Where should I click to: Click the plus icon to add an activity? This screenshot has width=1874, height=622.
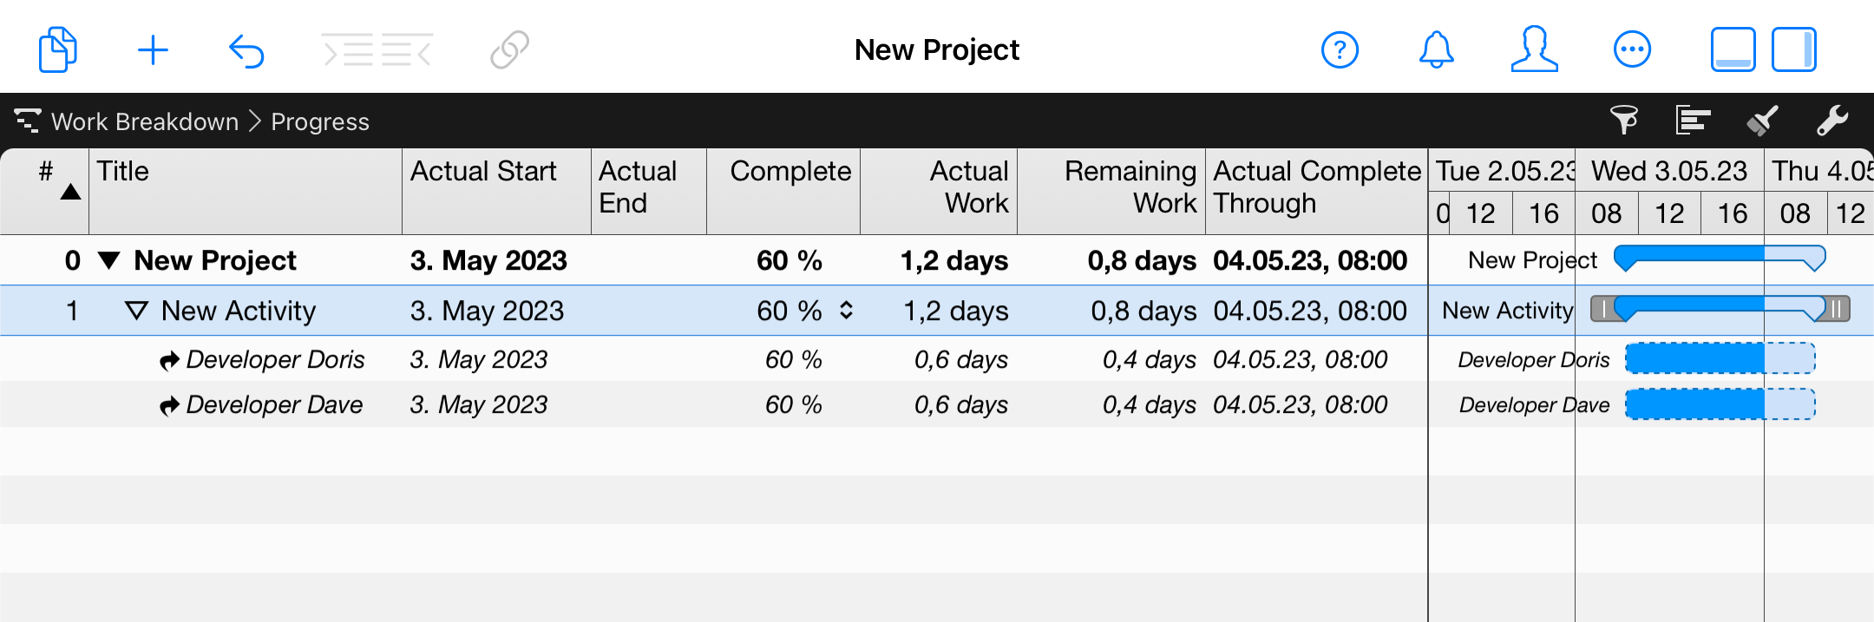[x=154, y=49]
